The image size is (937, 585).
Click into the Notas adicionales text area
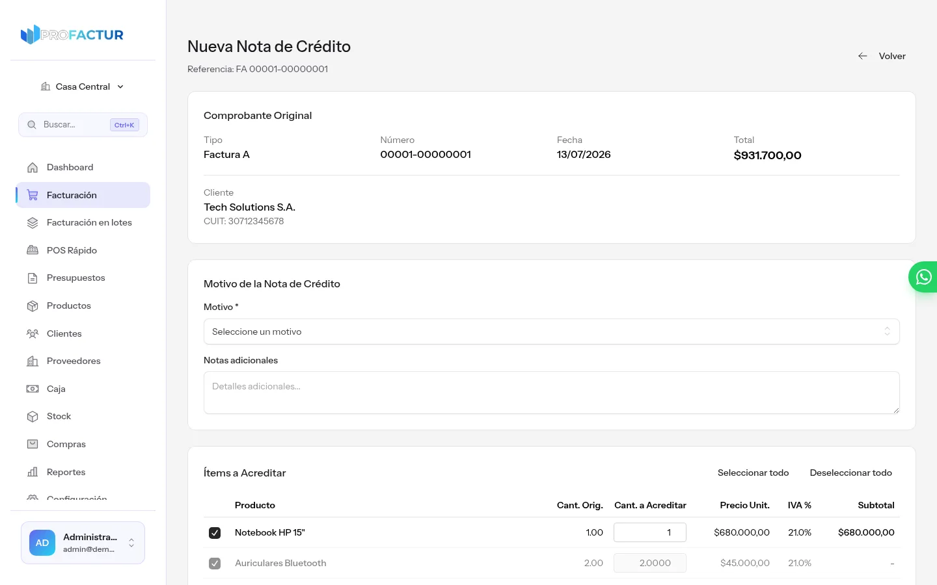pos(552,393)
